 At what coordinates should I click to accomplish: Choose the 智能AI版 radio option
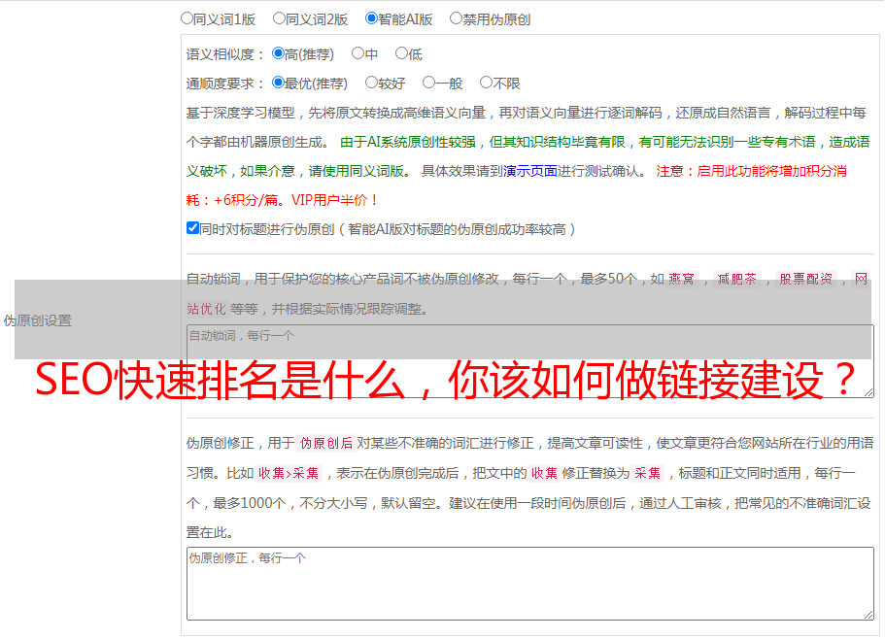(371, 18)
